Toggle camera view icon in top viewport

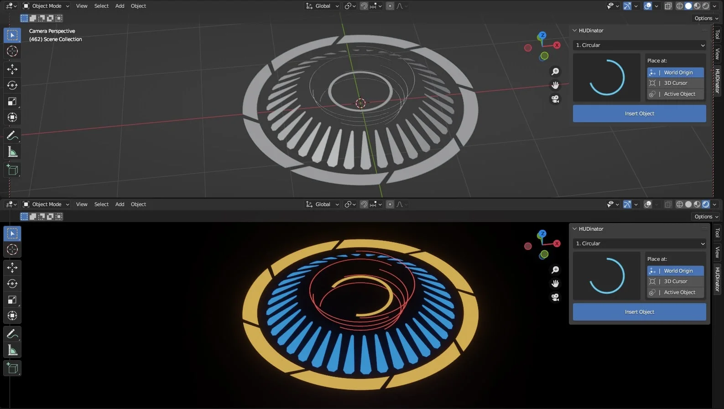pos(555,99)
